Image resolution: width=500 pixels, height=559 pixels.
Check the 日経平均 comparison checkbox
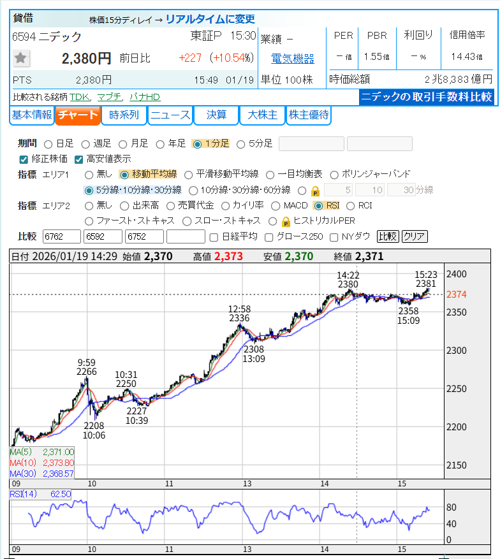pos(214,238)
